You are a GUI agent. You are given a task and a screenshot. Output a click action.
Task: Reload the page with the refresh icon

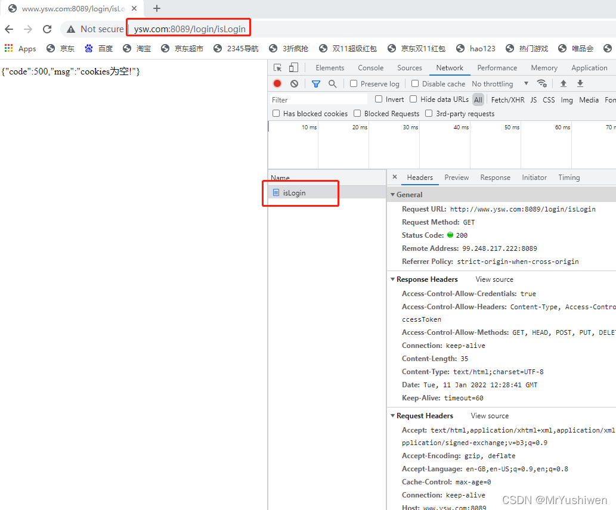[47, 29]
